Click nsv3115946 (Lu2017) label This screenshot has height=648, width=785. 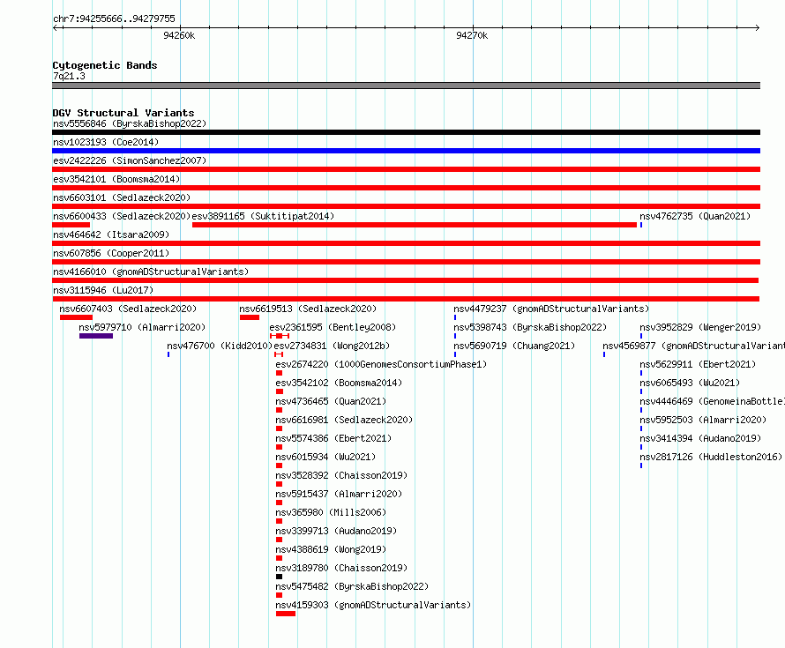[x=103, y=290]
